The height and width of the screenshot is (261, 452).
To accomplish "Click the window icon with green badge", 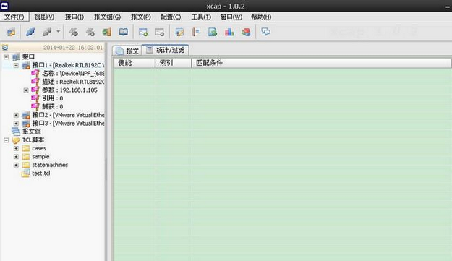I will (143, 32).
